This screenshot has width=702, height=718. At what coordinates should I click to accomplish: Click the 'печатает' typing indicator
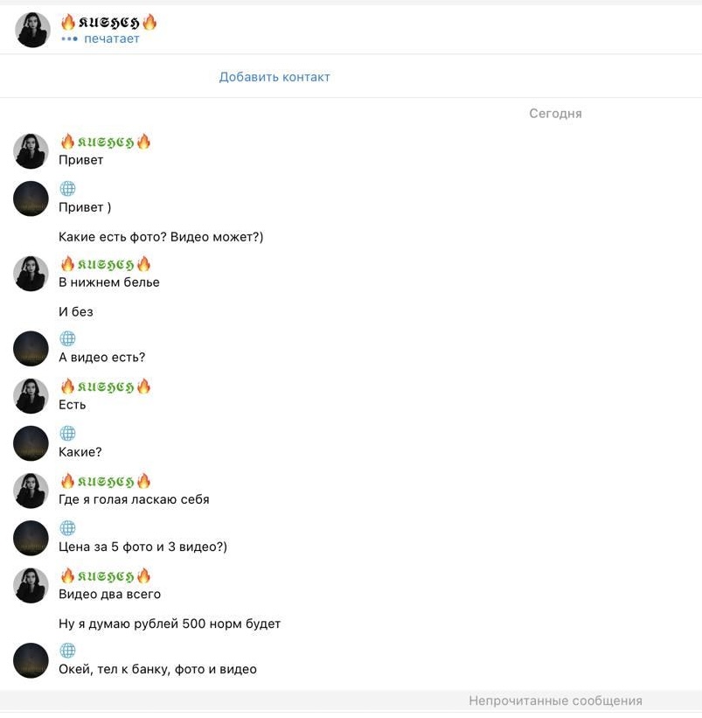pyautogui.click(x=112, y=39)
